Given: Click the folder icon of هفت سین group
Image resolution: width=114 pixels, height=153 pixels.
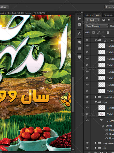Looking at the screenshot, I should click(99, 40).
